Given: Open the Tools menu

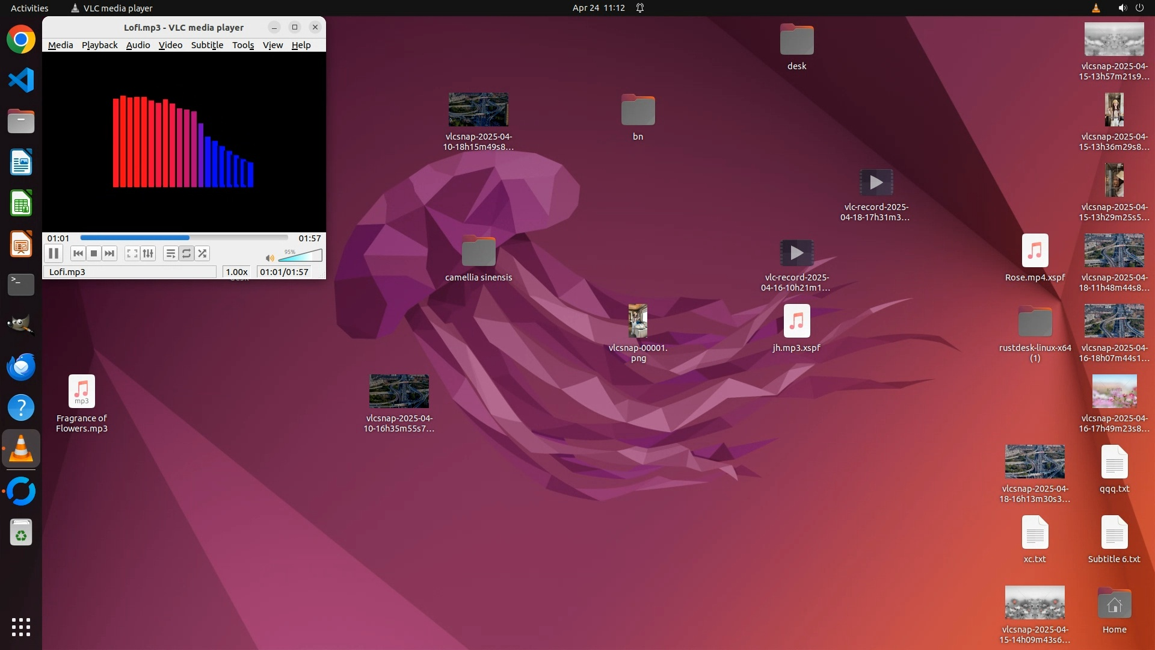Looking at the screenshot, I should 243,45.
